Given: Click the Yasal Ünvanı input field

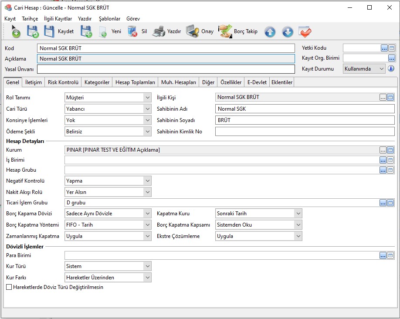Looking at the screenshot, I should click(166, 69).
